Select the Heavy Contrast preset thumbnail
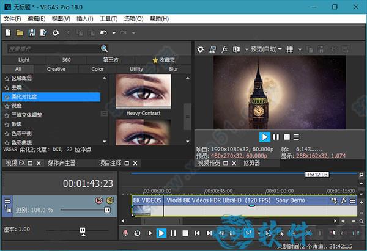This screenshot has width=367, height=251. pos(143,92)
